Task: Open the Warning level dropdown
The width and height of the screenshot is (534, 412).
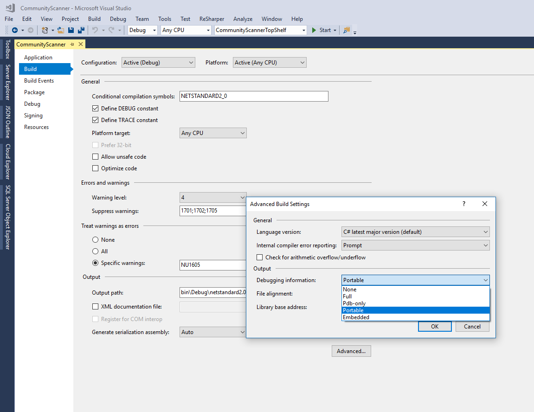Action: (x=213, y=198)
